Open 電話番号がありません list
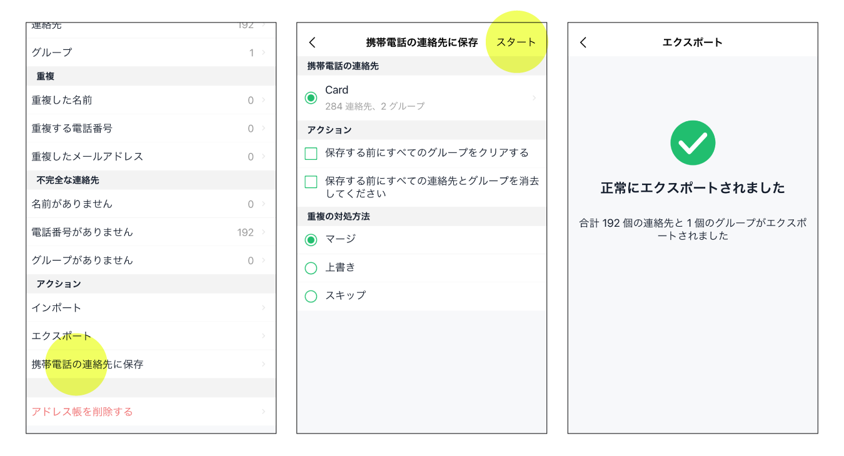 tap(150, 232)
